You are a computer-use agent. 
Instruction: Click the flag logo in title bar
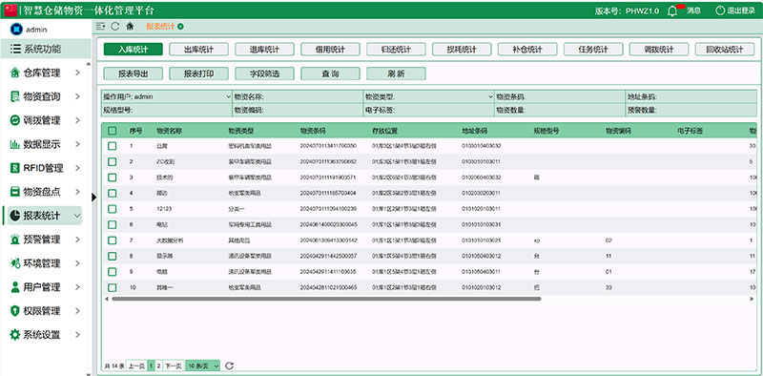coord(10,10)
